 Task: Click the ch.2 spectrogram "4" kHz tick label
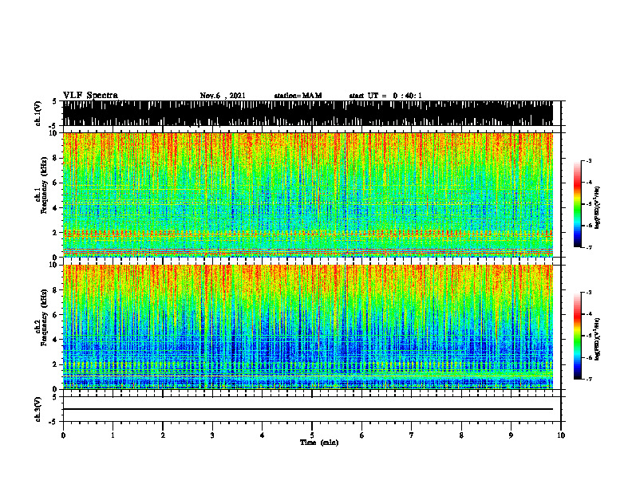(x=56, y=340)
